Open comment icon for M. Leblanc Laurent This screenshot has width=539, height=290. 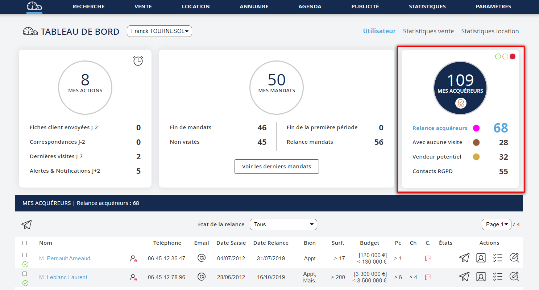point(428,277)
